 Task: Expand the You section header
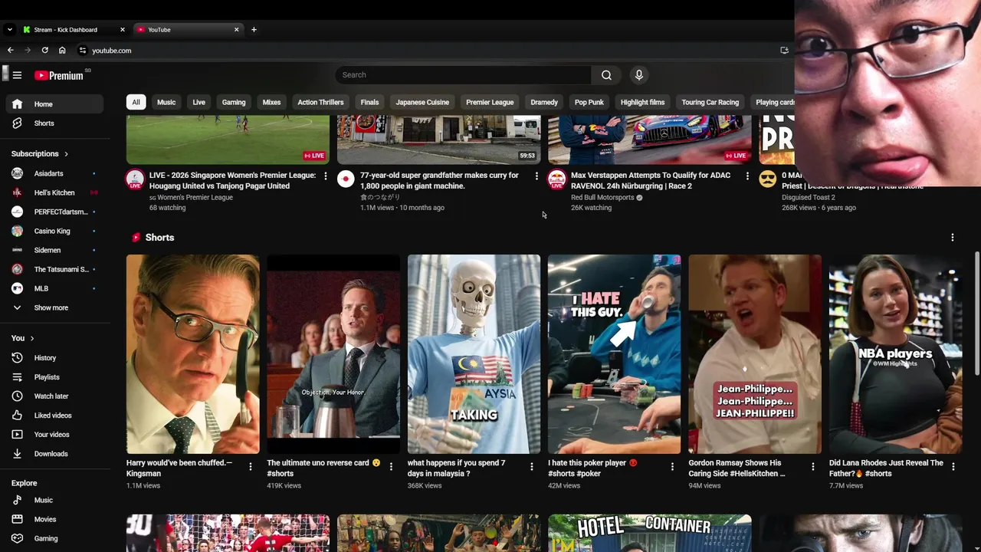pos(22,338)
